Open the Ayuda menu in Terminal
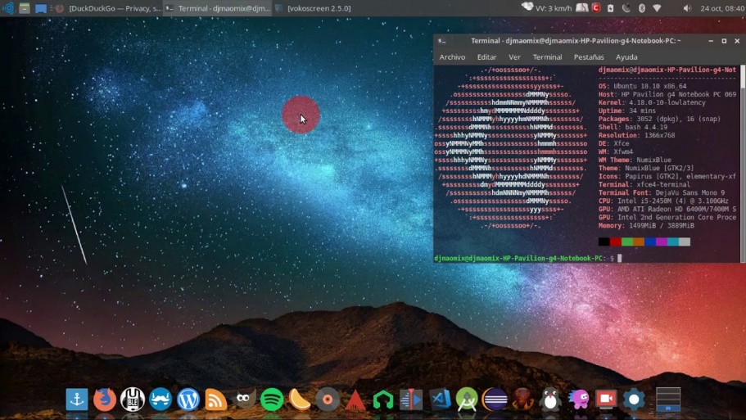 tap(626, 57)
